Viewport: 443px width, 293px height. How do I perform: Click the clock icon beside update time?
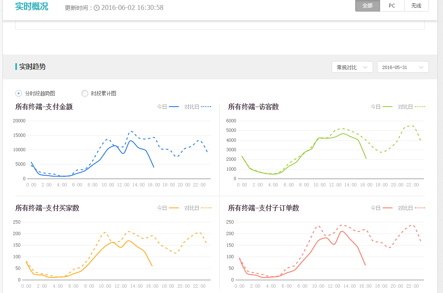(97, 8)
